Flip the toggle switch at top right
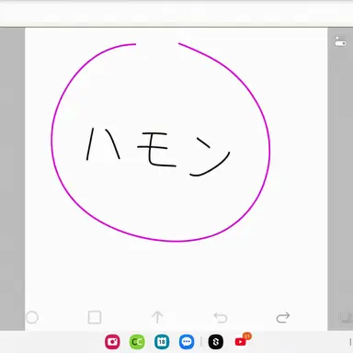The width and height of the screenshot is (353, 353). (x=340, y=41)
